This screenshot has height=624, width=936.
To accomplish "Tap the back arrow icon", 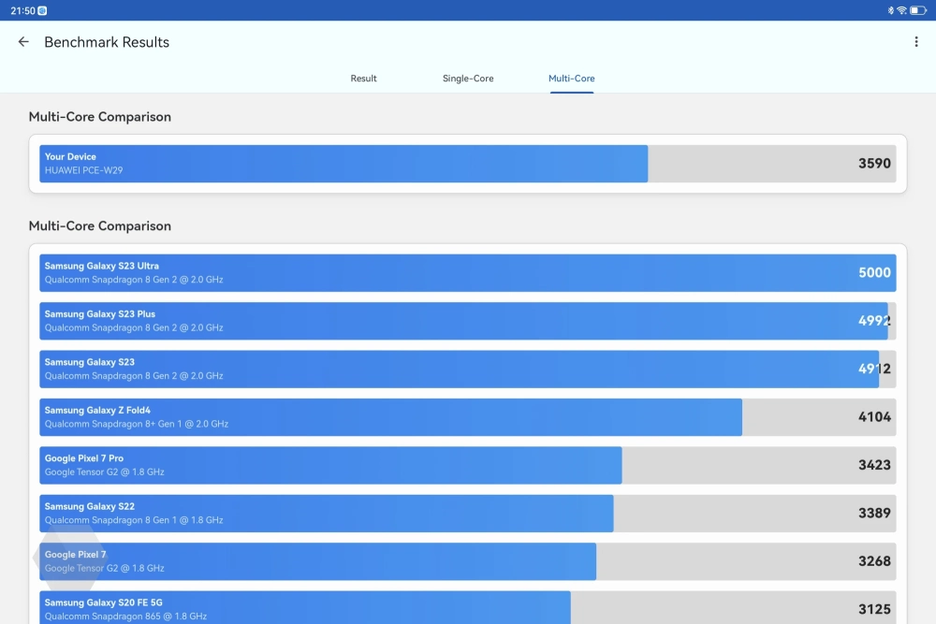I will tap(23, 42).
